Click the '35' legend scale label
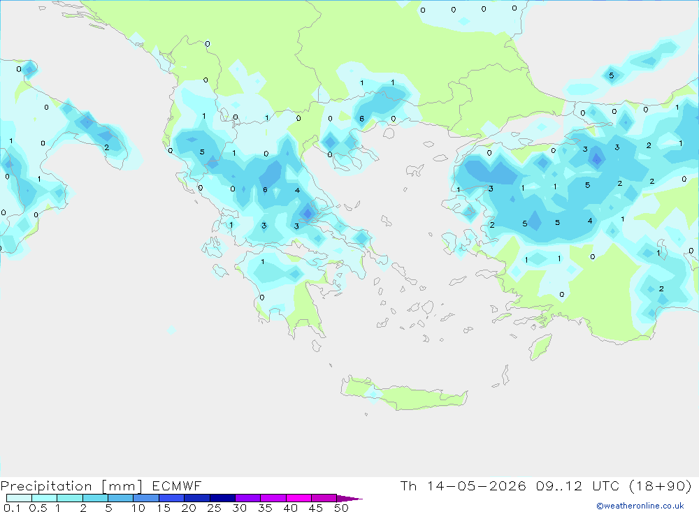Image resolution: width=699 pixels, height=512 pixels. pos(265,508)
